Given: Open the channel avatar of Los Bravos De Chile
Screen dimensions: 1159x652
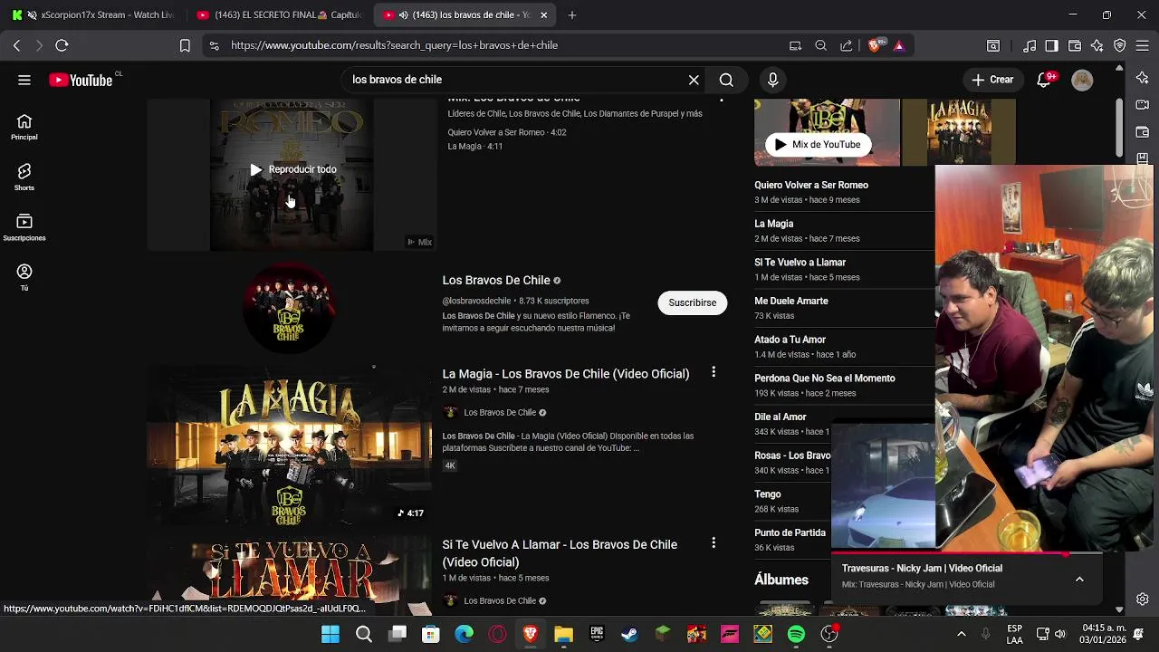Looking at the screenshot, I should [x=289, y=306].
